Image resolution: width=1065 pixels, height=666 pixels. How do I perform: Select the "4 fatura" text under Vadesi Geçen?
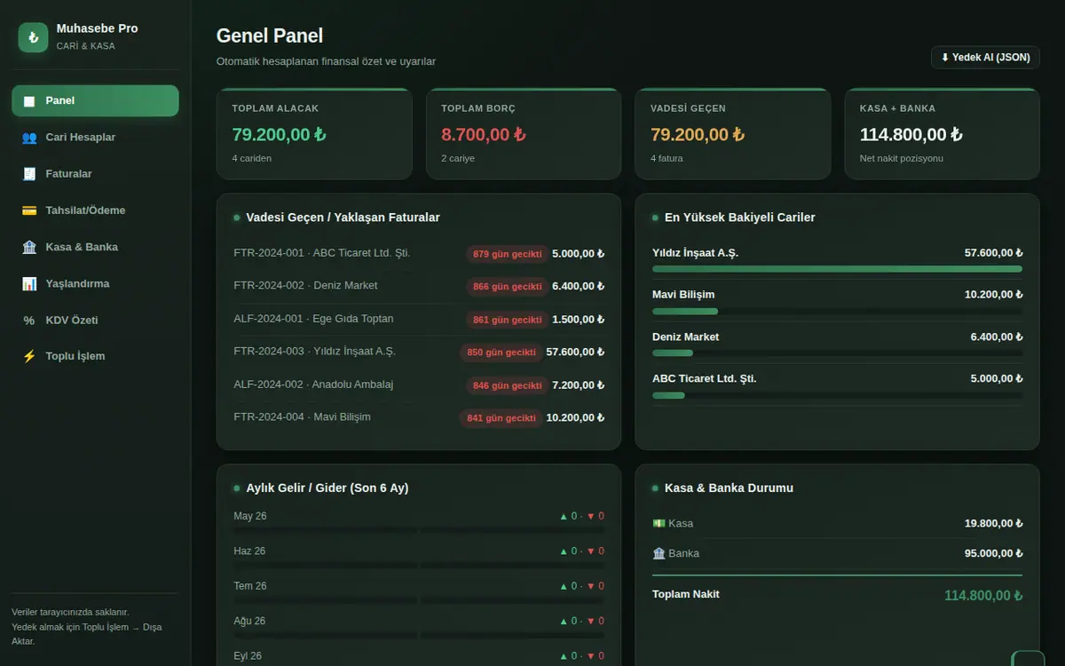tap(667, 158)
